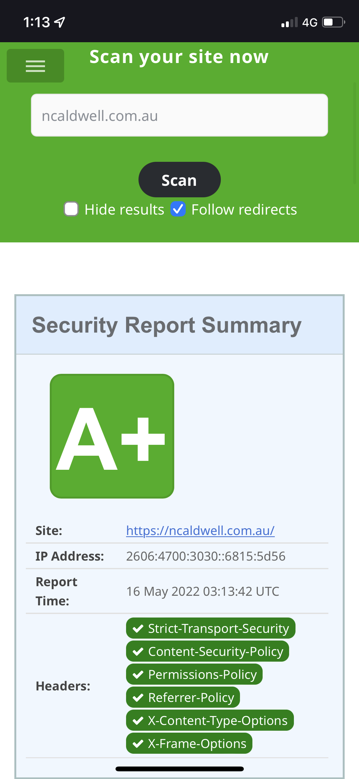Tap the battery indicator icon
The height and width of the screenshot is (779, 359).
(x=333, y=22)
